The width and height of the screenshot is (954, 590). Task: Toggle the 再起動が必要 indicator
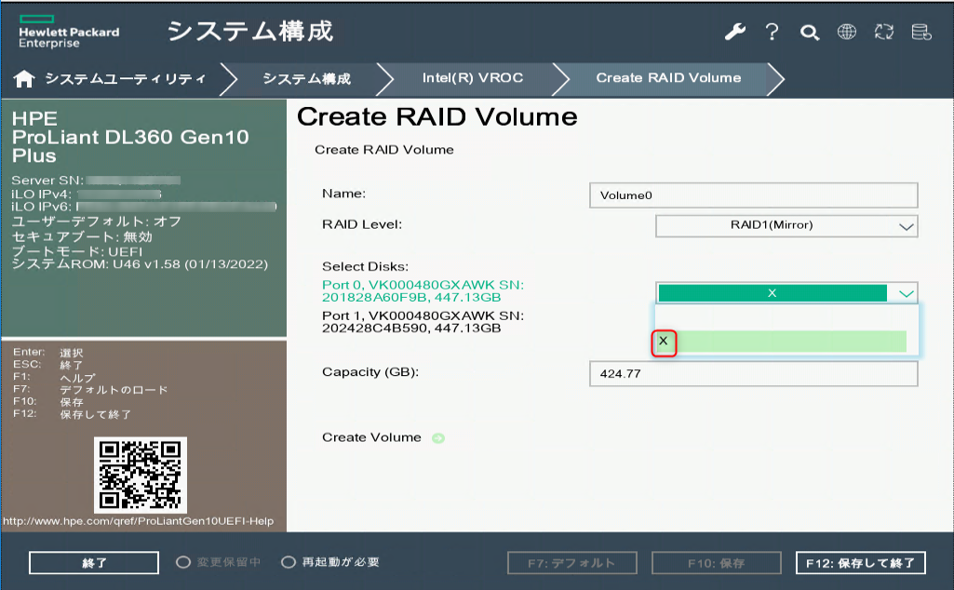pyautogui.click(x=289, y=562)
